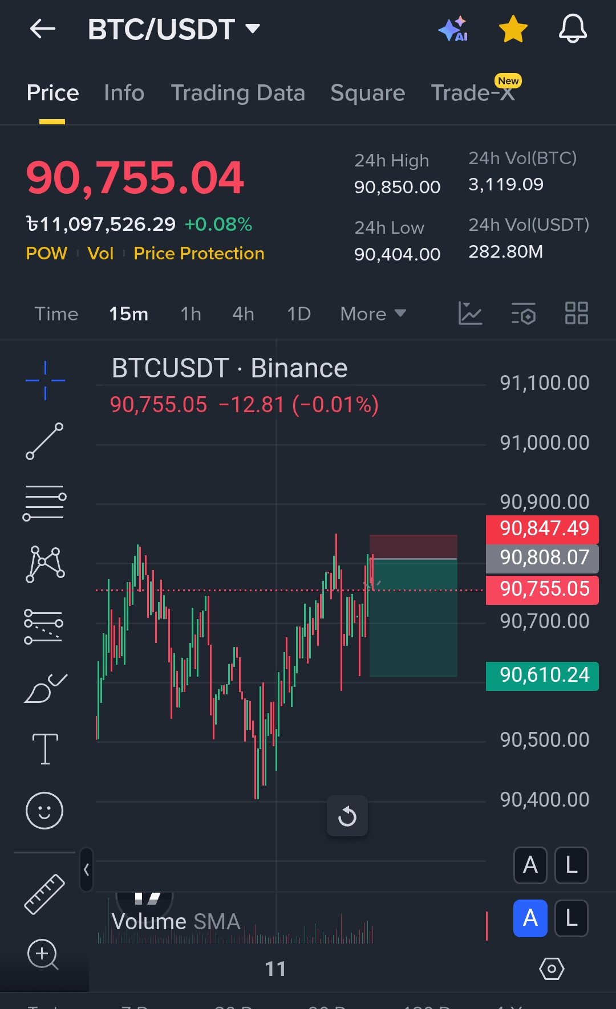The height and width of the screenshot is (1009, 616).
Task: Click the last price 90,755.04
Action: coord(135,178)
